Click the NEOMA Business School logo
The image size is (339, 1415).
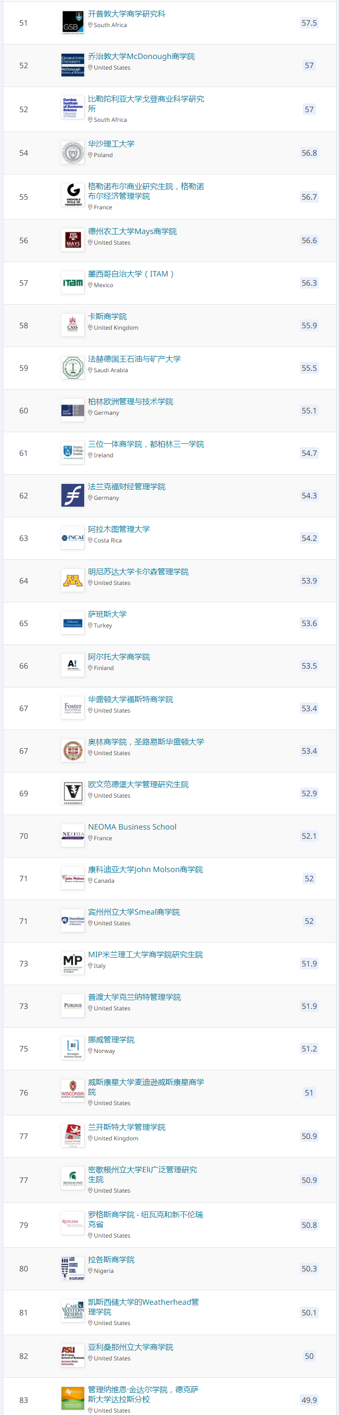pyautogui.click(x=73, y=836)
